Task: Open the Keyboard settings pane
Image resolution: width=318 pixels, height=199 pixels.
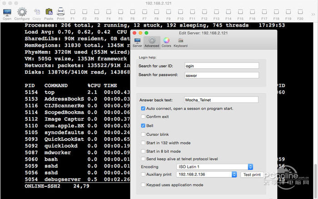Action: (x=180, y=42)
